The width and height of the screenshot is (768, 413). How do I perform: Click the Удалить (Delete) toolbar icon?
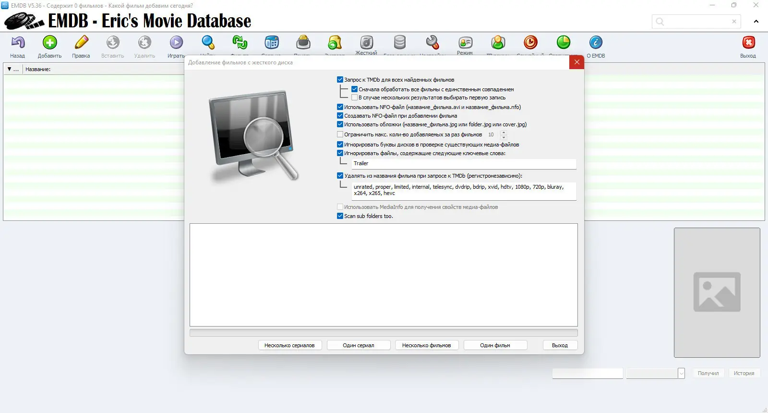(x=144, y=43)
